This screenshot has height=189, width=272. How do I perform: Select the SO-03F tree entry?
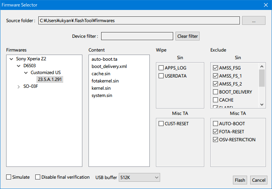pyautogui.click(x=31, y=86)
